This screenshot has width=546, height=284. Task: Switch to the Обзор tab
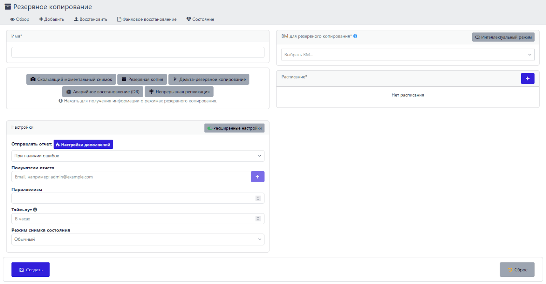tap(19, 19)
